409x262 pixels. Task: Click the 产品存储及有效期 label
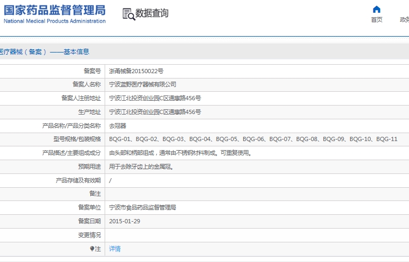click(78, 180)
